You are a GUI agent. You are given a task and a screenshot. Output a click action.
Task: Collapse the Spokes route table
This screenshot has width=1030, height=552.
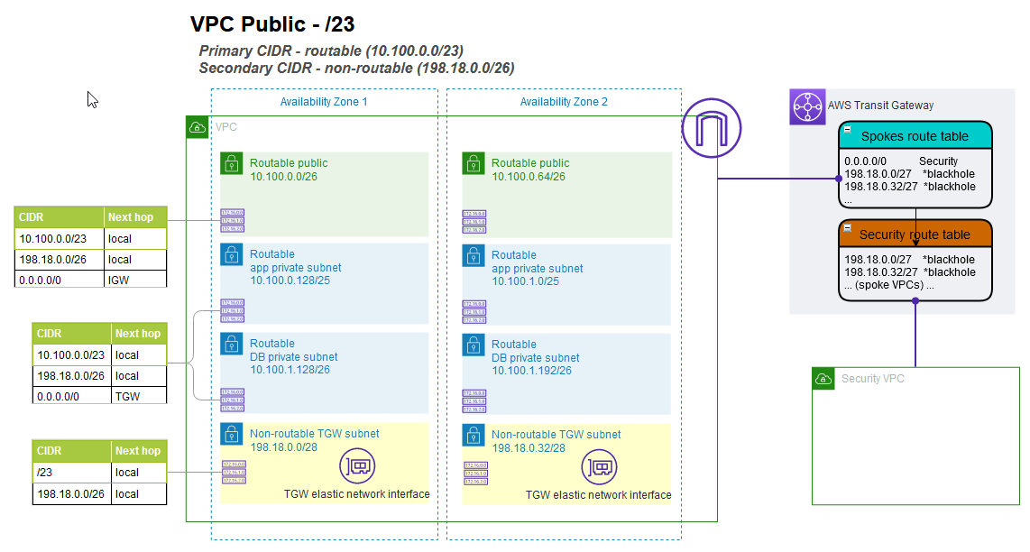point(846,130)
